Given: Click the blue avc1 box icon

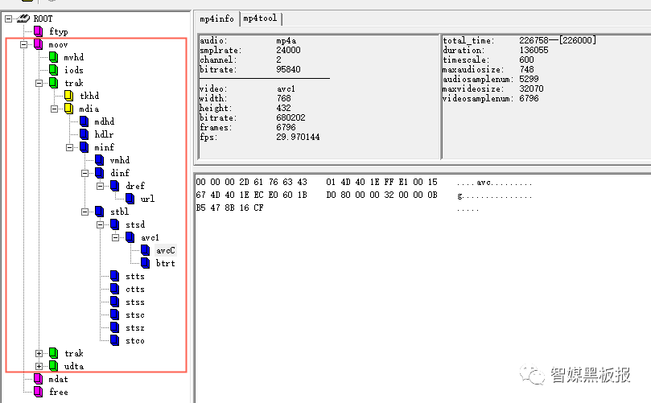Looking at the screenshot, I should click(x=130, y=237).
